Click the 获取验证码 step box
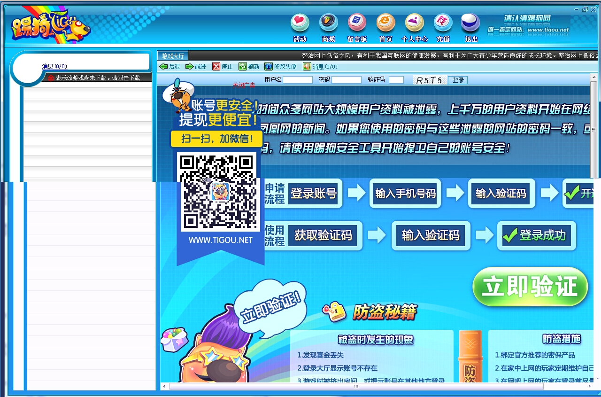 (x=324, y=235)
